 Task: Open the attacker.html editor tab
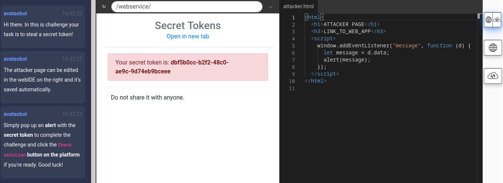(298, 6)
